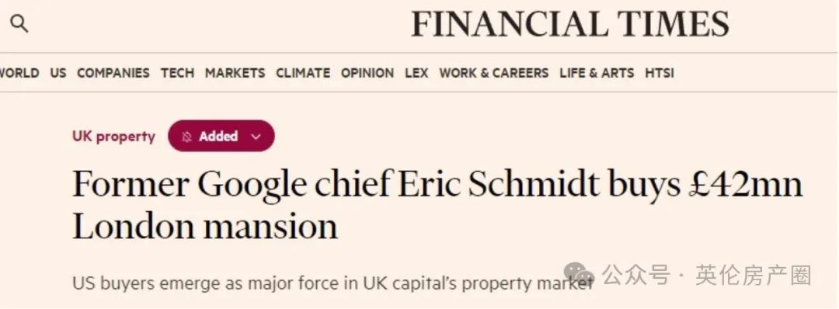Open Work & Careers section
The width and height of the screenshot is (839, 309).
point(494,73)
